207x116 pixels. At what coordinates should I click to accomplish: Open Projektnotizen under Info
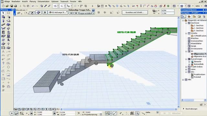click(x=199, y=74)
